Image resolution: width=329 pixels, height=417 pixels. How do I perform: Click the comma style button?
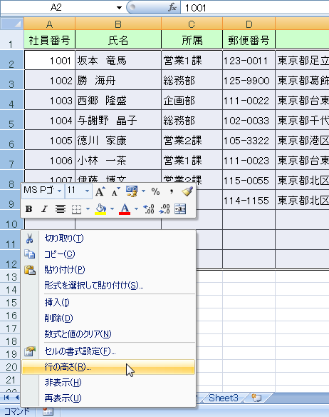(x=172, y=191)
